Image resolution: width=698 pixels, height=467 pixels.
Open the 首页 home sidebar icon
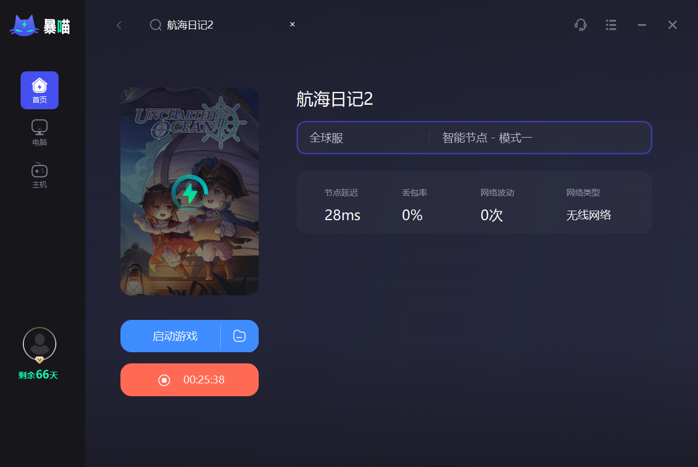click(40, 90)
